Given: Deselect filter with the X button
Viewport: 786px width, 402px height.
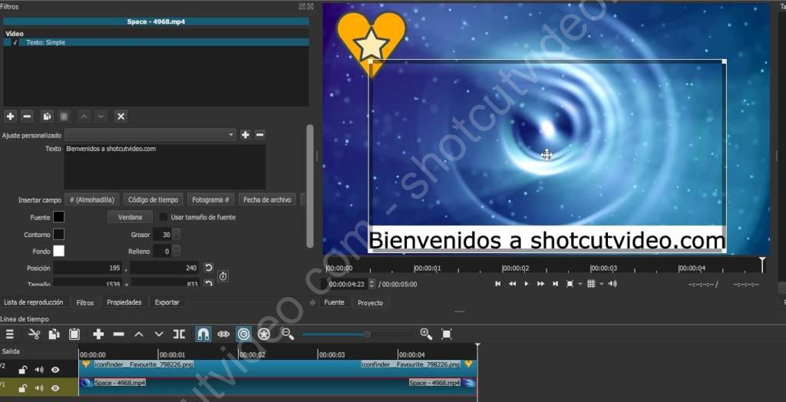Looking at the screenshot, I should [x=121, y=117].
